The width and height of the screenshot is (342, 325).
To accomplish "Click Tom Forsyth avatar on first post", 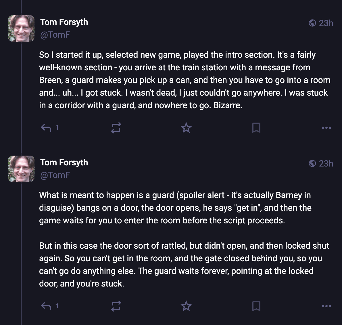I will (x=21, y=28).
